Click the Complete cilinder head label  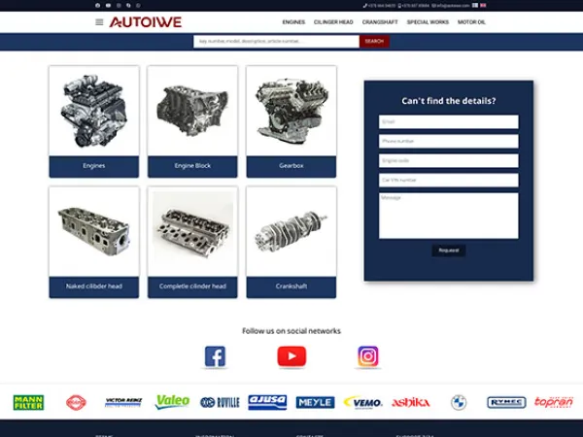192,286
